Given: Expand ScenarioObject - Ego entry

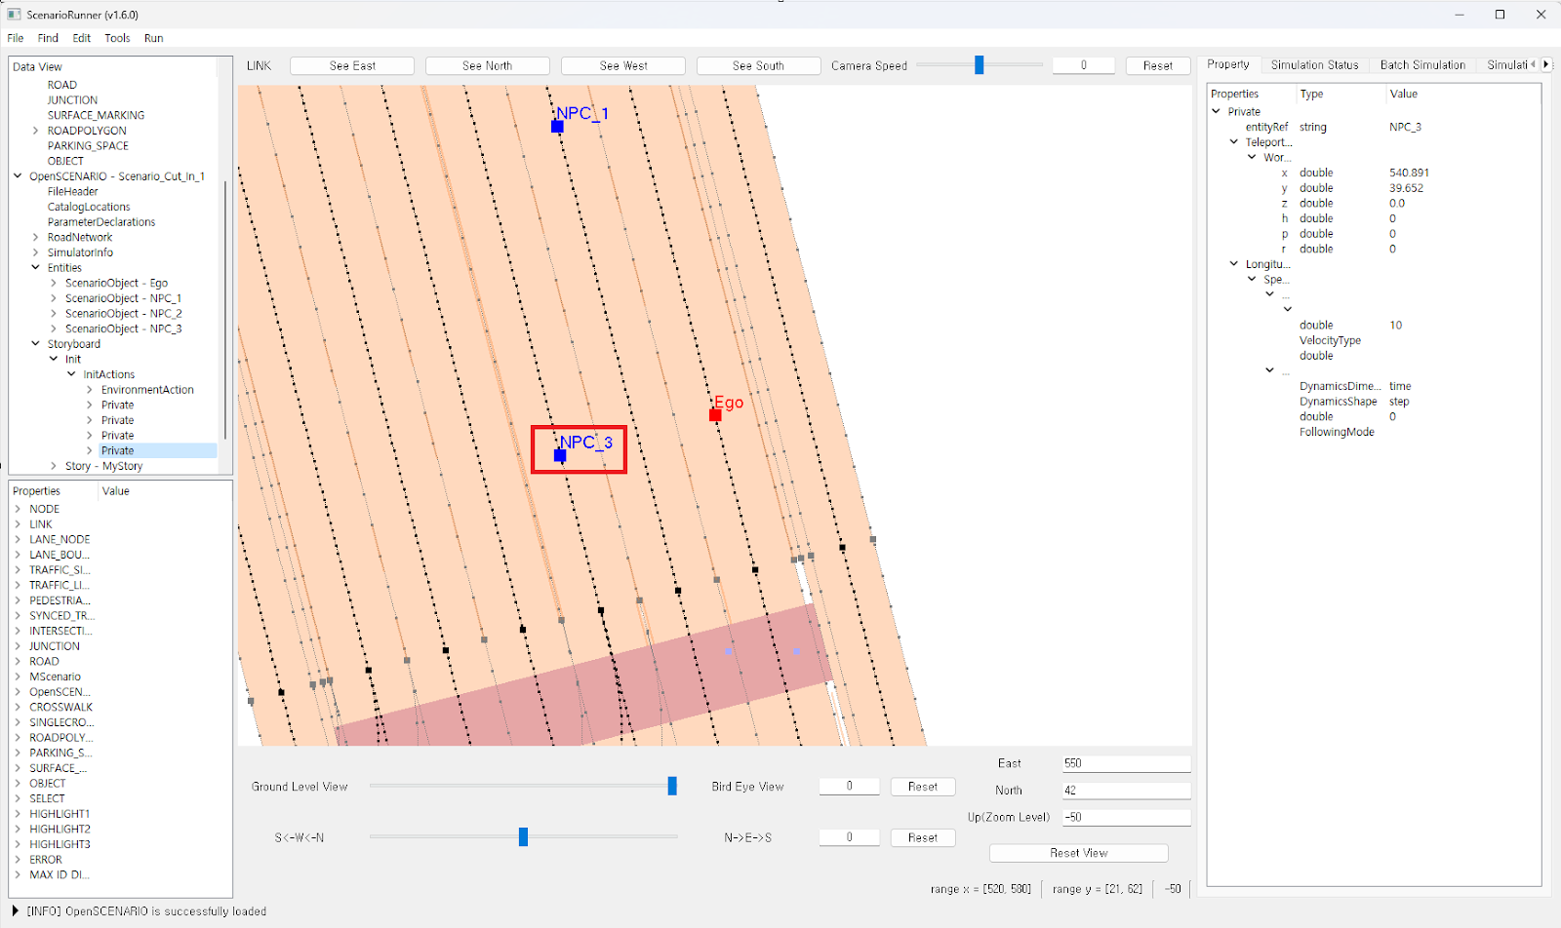Looking at the screenshot, I should tap(54, 284).
